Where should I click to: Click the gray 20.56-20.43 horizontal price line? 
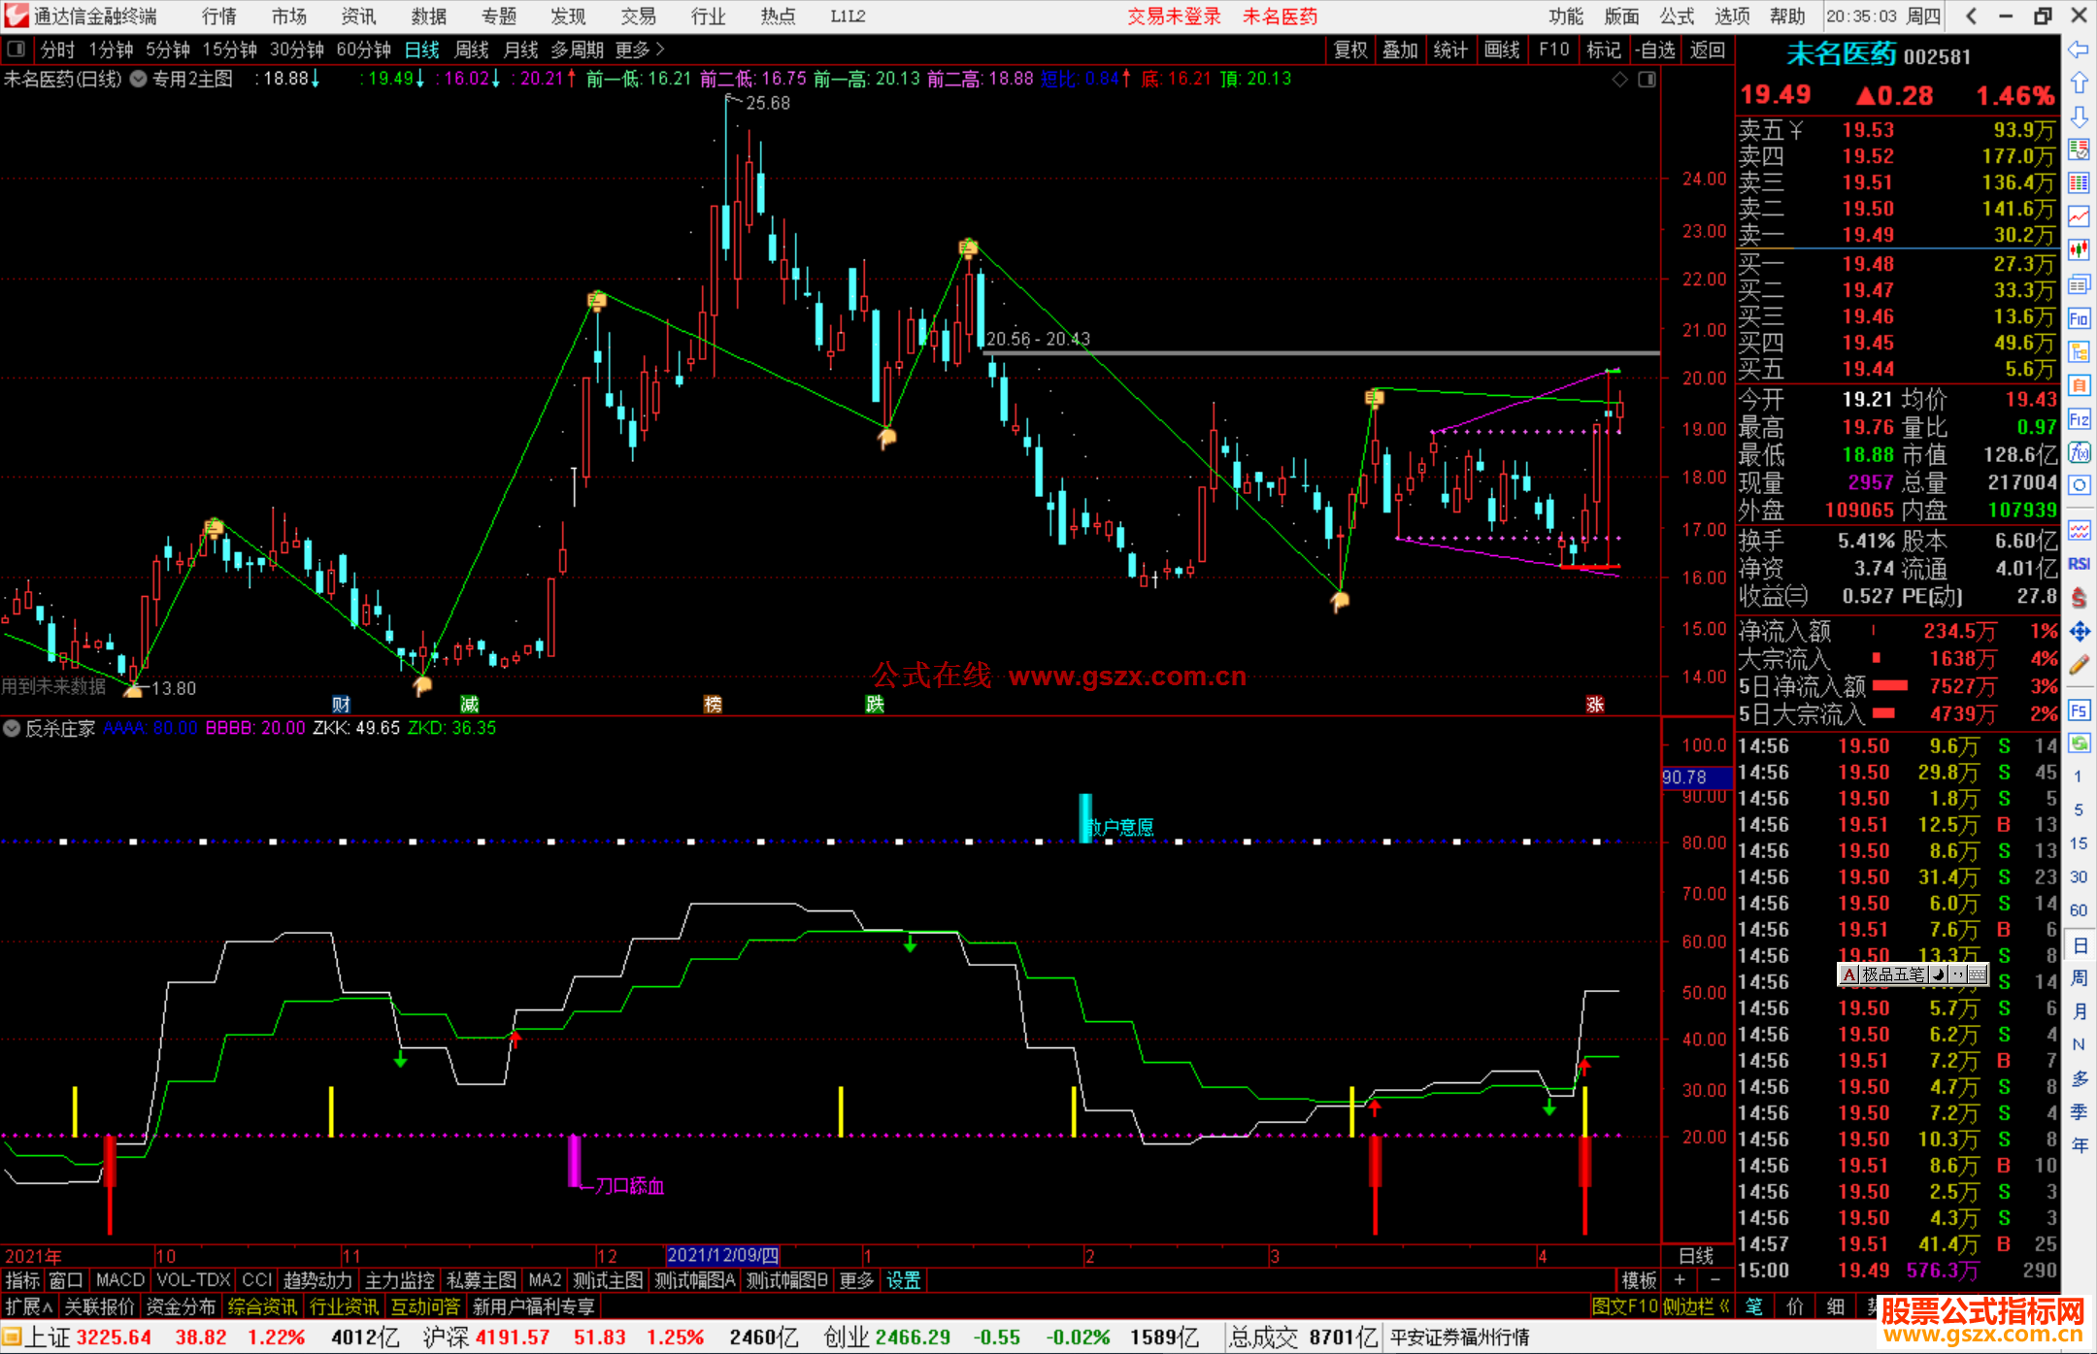click(1320, 353)
